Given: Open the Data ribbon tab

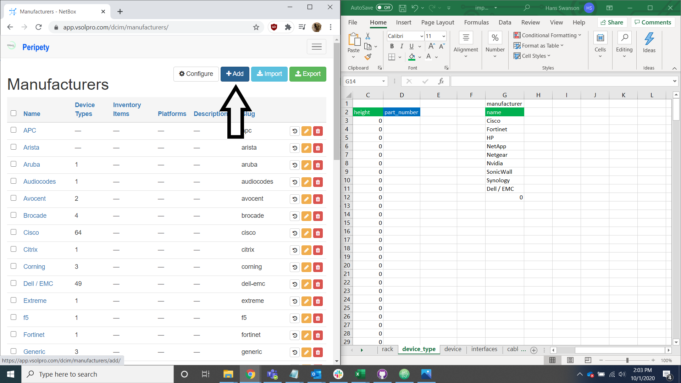Looking at the screenshot, I should coord(505,22).
